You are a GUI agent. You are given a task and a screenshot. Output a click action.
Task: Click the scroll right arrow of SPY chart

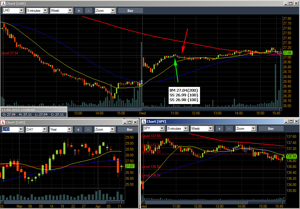284,202
